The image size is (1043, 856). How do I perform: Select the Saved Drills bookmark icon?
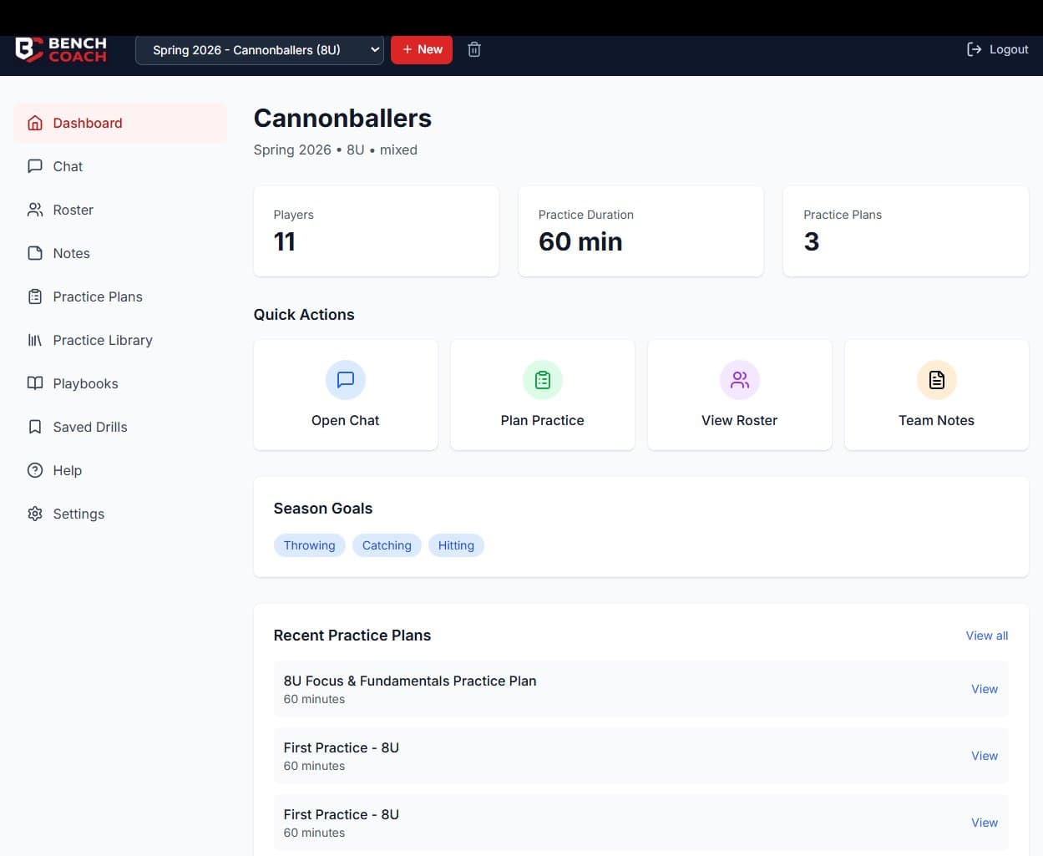click(x=34, y=427)
